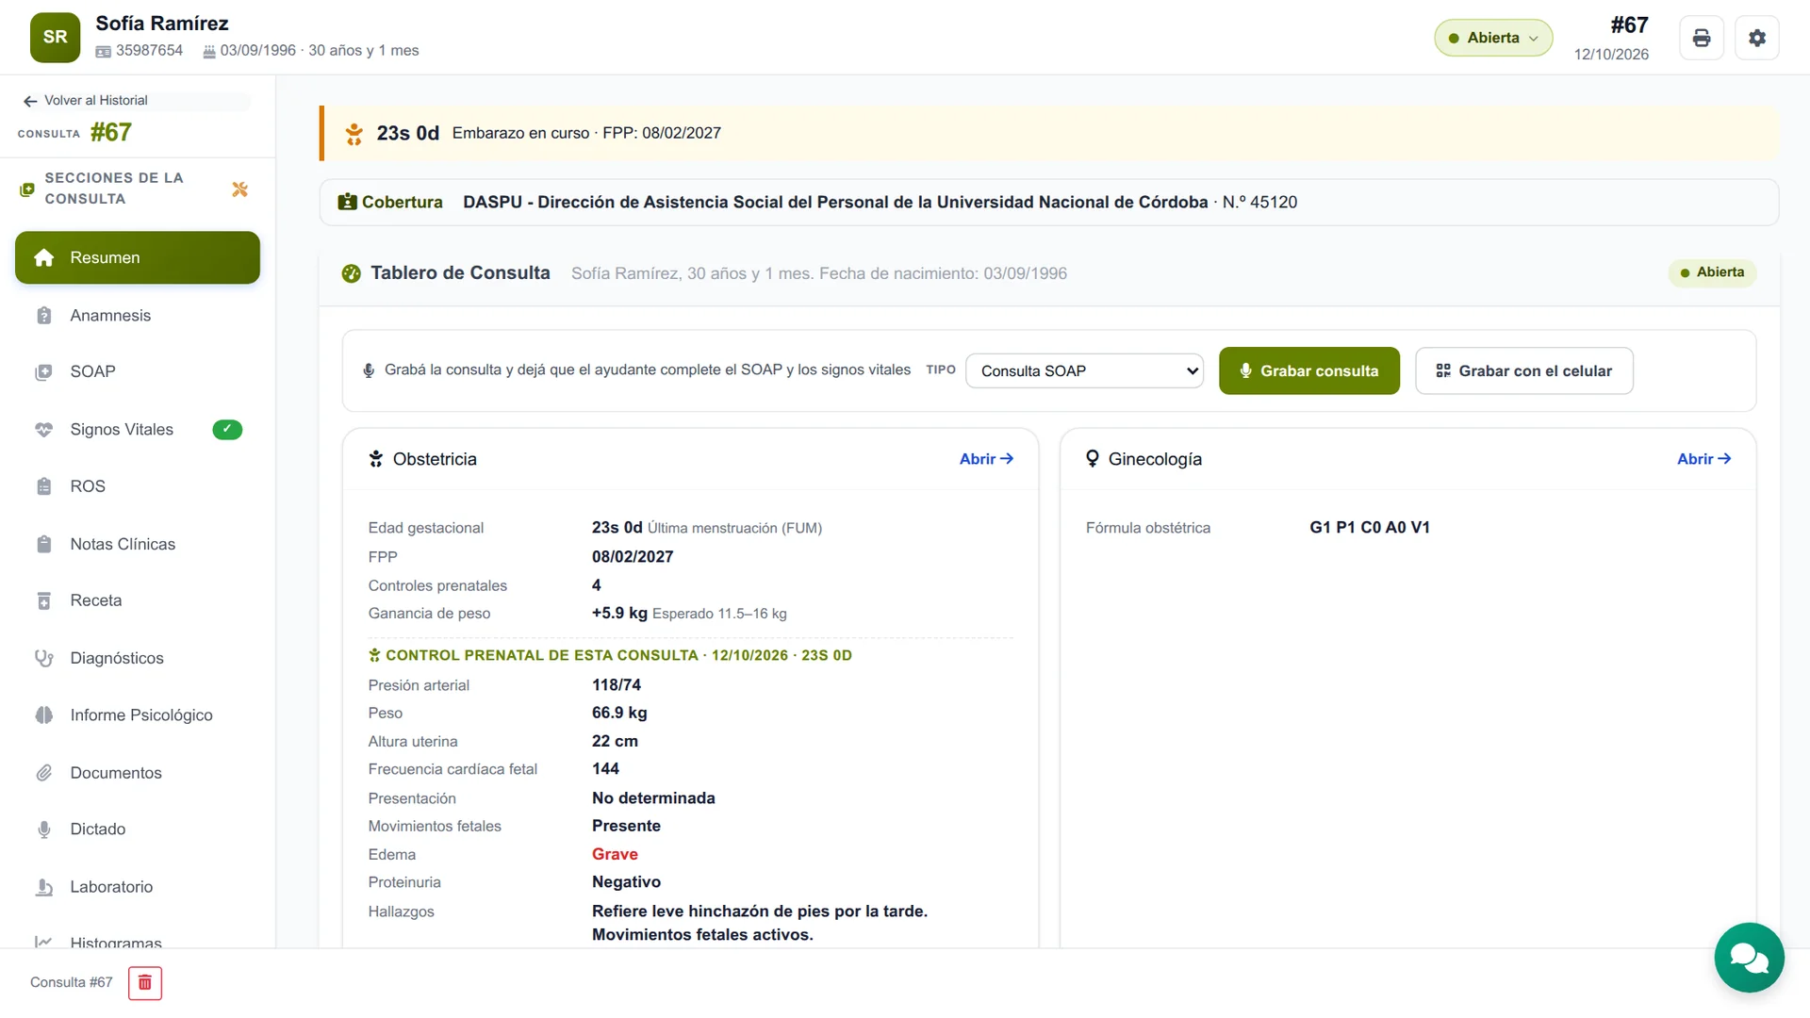Open settings gear icon in header
This screenshot has height=1018, width=1810.
[x=1757, y=38]
